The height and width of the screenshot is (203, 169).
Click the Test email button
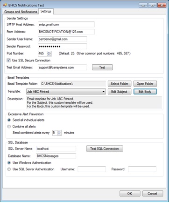[102, 68]
